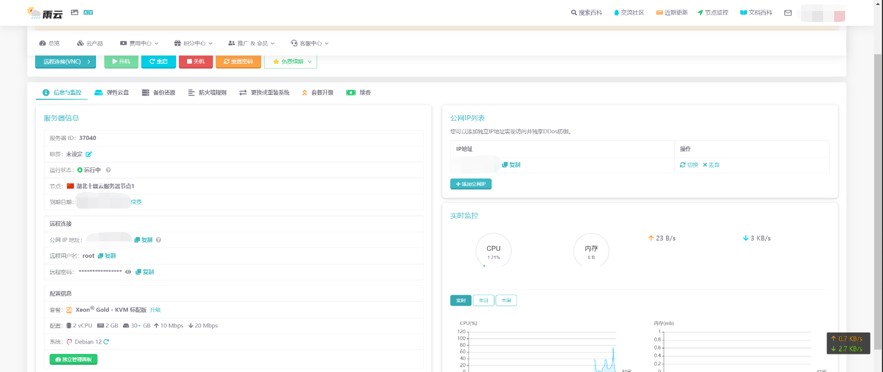Click the help icon next to 运行中
Screen dimensions: 883x372
(108, 170)
